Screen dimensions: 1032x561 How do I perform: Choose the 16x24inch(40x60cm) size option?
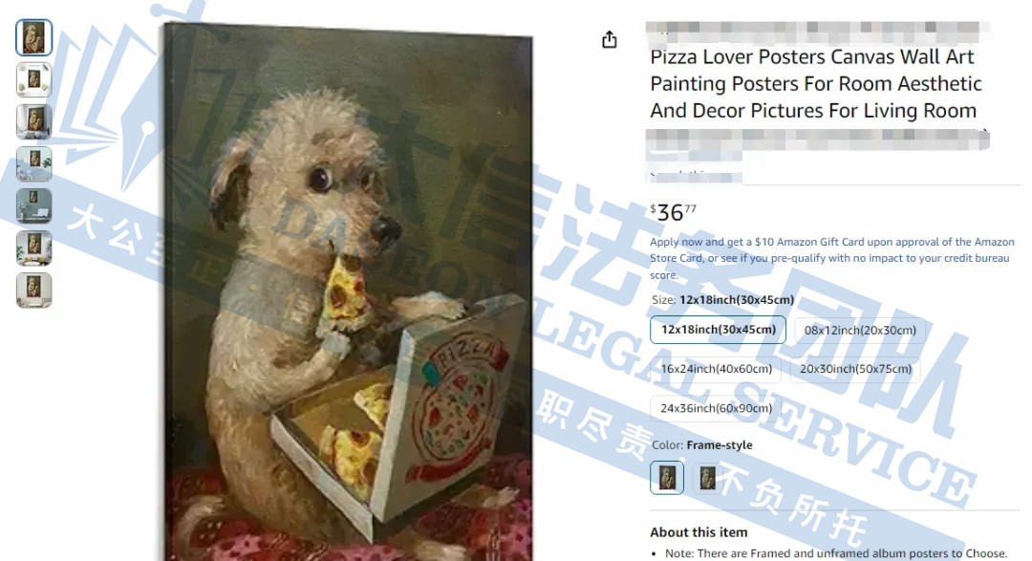[x=716, y=369]
